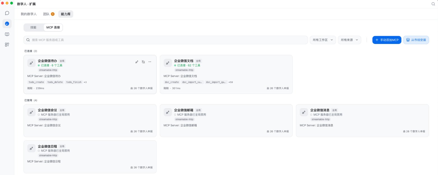Click the plug icon of 企业微信消息 card

pyautogui.click(x=304, y=112)
